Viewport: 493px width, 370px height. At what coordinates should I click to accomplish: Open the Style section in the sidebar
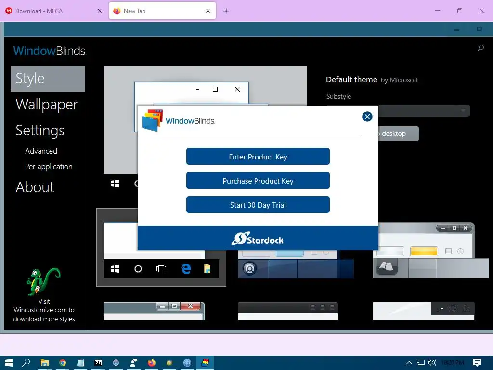[48, 79]
